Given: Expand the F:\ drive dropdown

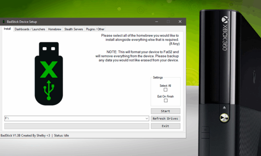Looking at the screenshot, I should point(147,119).
